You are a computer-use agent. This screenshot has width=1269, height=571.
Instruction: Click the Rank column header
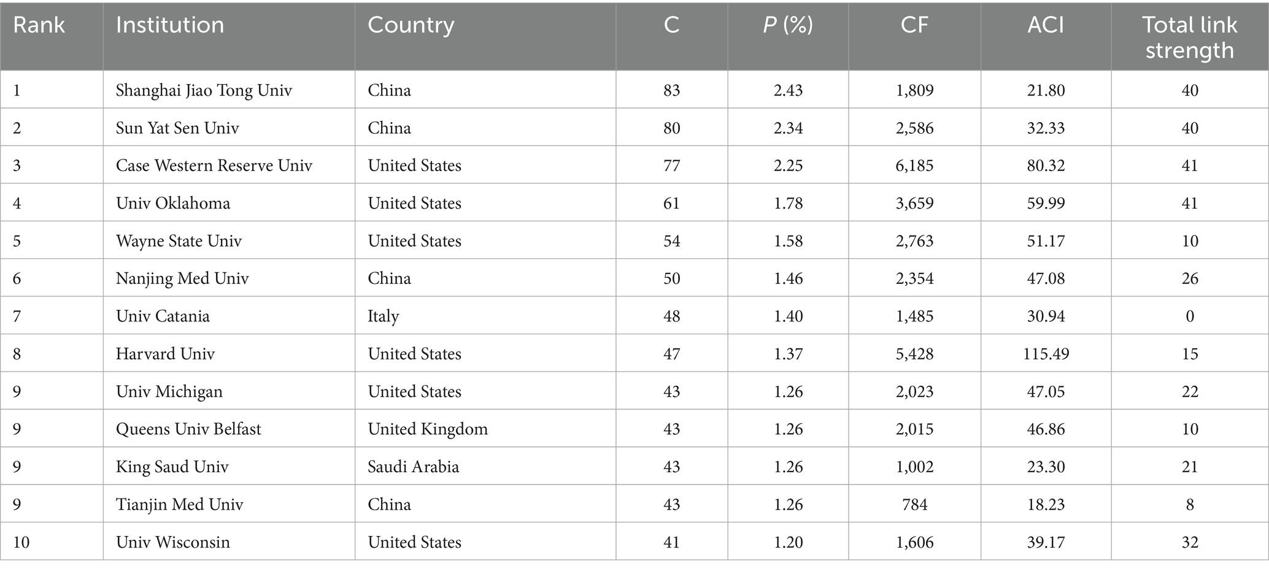(x=39, y=25)
